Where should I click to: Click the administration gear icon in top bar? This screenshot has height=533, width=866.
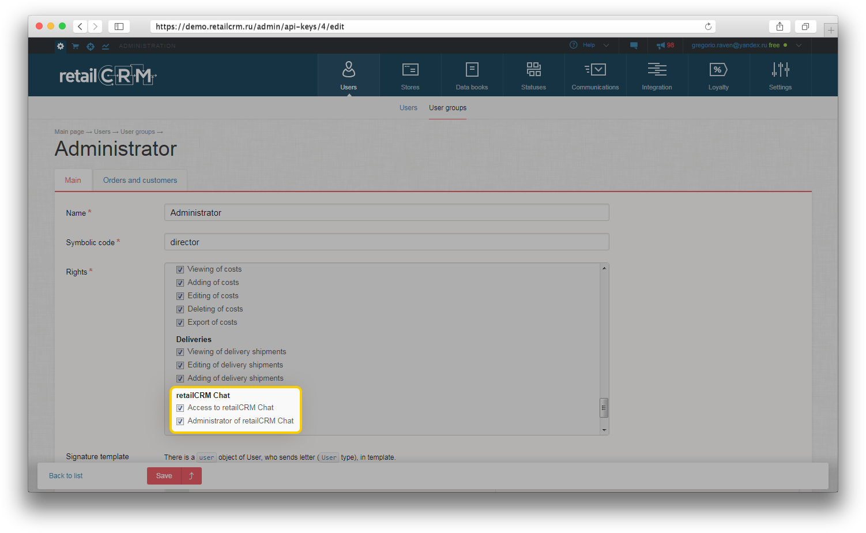[x=61, y=46]
